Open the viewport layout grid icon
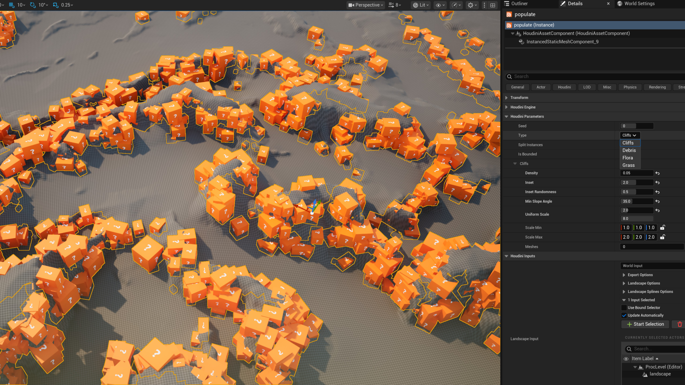The image size is (685, 385). 492,5
